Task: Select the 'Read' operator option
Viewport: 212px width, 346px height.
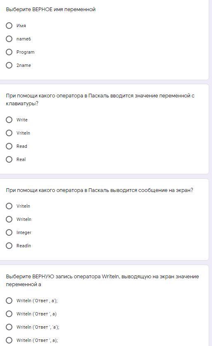Action: [x=9, y=146]
